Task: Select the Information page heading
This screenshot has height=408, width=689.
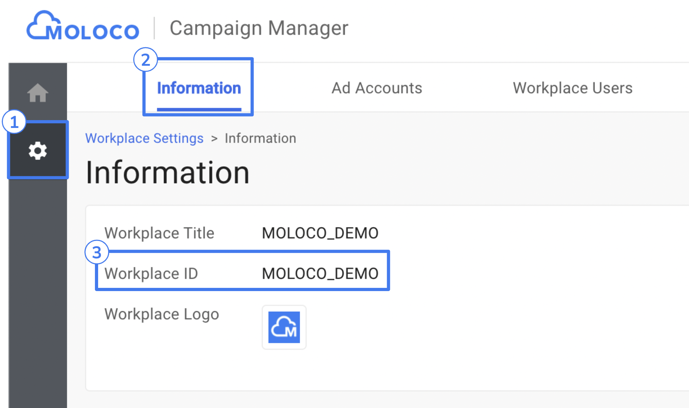Action: (167, 172)
